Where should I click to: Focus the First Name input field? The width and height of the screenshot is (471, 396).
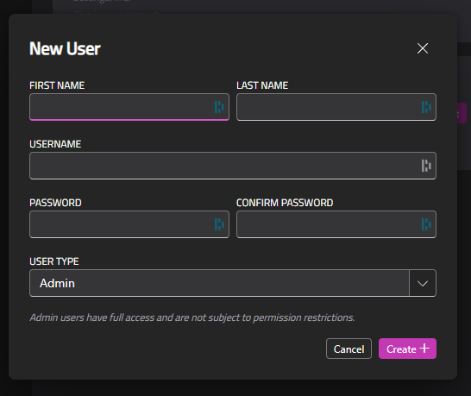pyautogui.click(x=129, y=107)
